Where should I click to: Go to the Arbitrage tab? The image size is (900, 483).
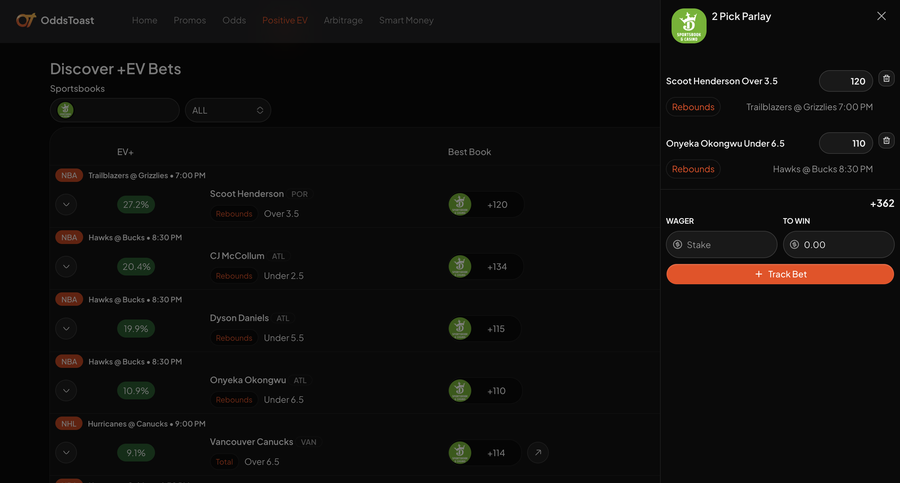tap(343, 20)
